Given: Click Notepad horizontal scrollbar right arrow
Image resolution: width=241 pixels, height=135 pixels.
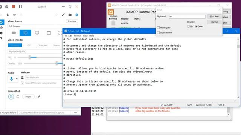Looking at the screenshot, I should [235, 100].
